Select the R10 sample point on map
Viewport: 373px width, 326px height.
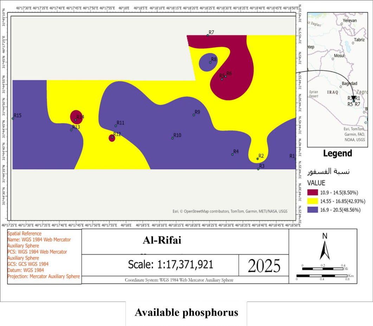(x=173, y=138)
